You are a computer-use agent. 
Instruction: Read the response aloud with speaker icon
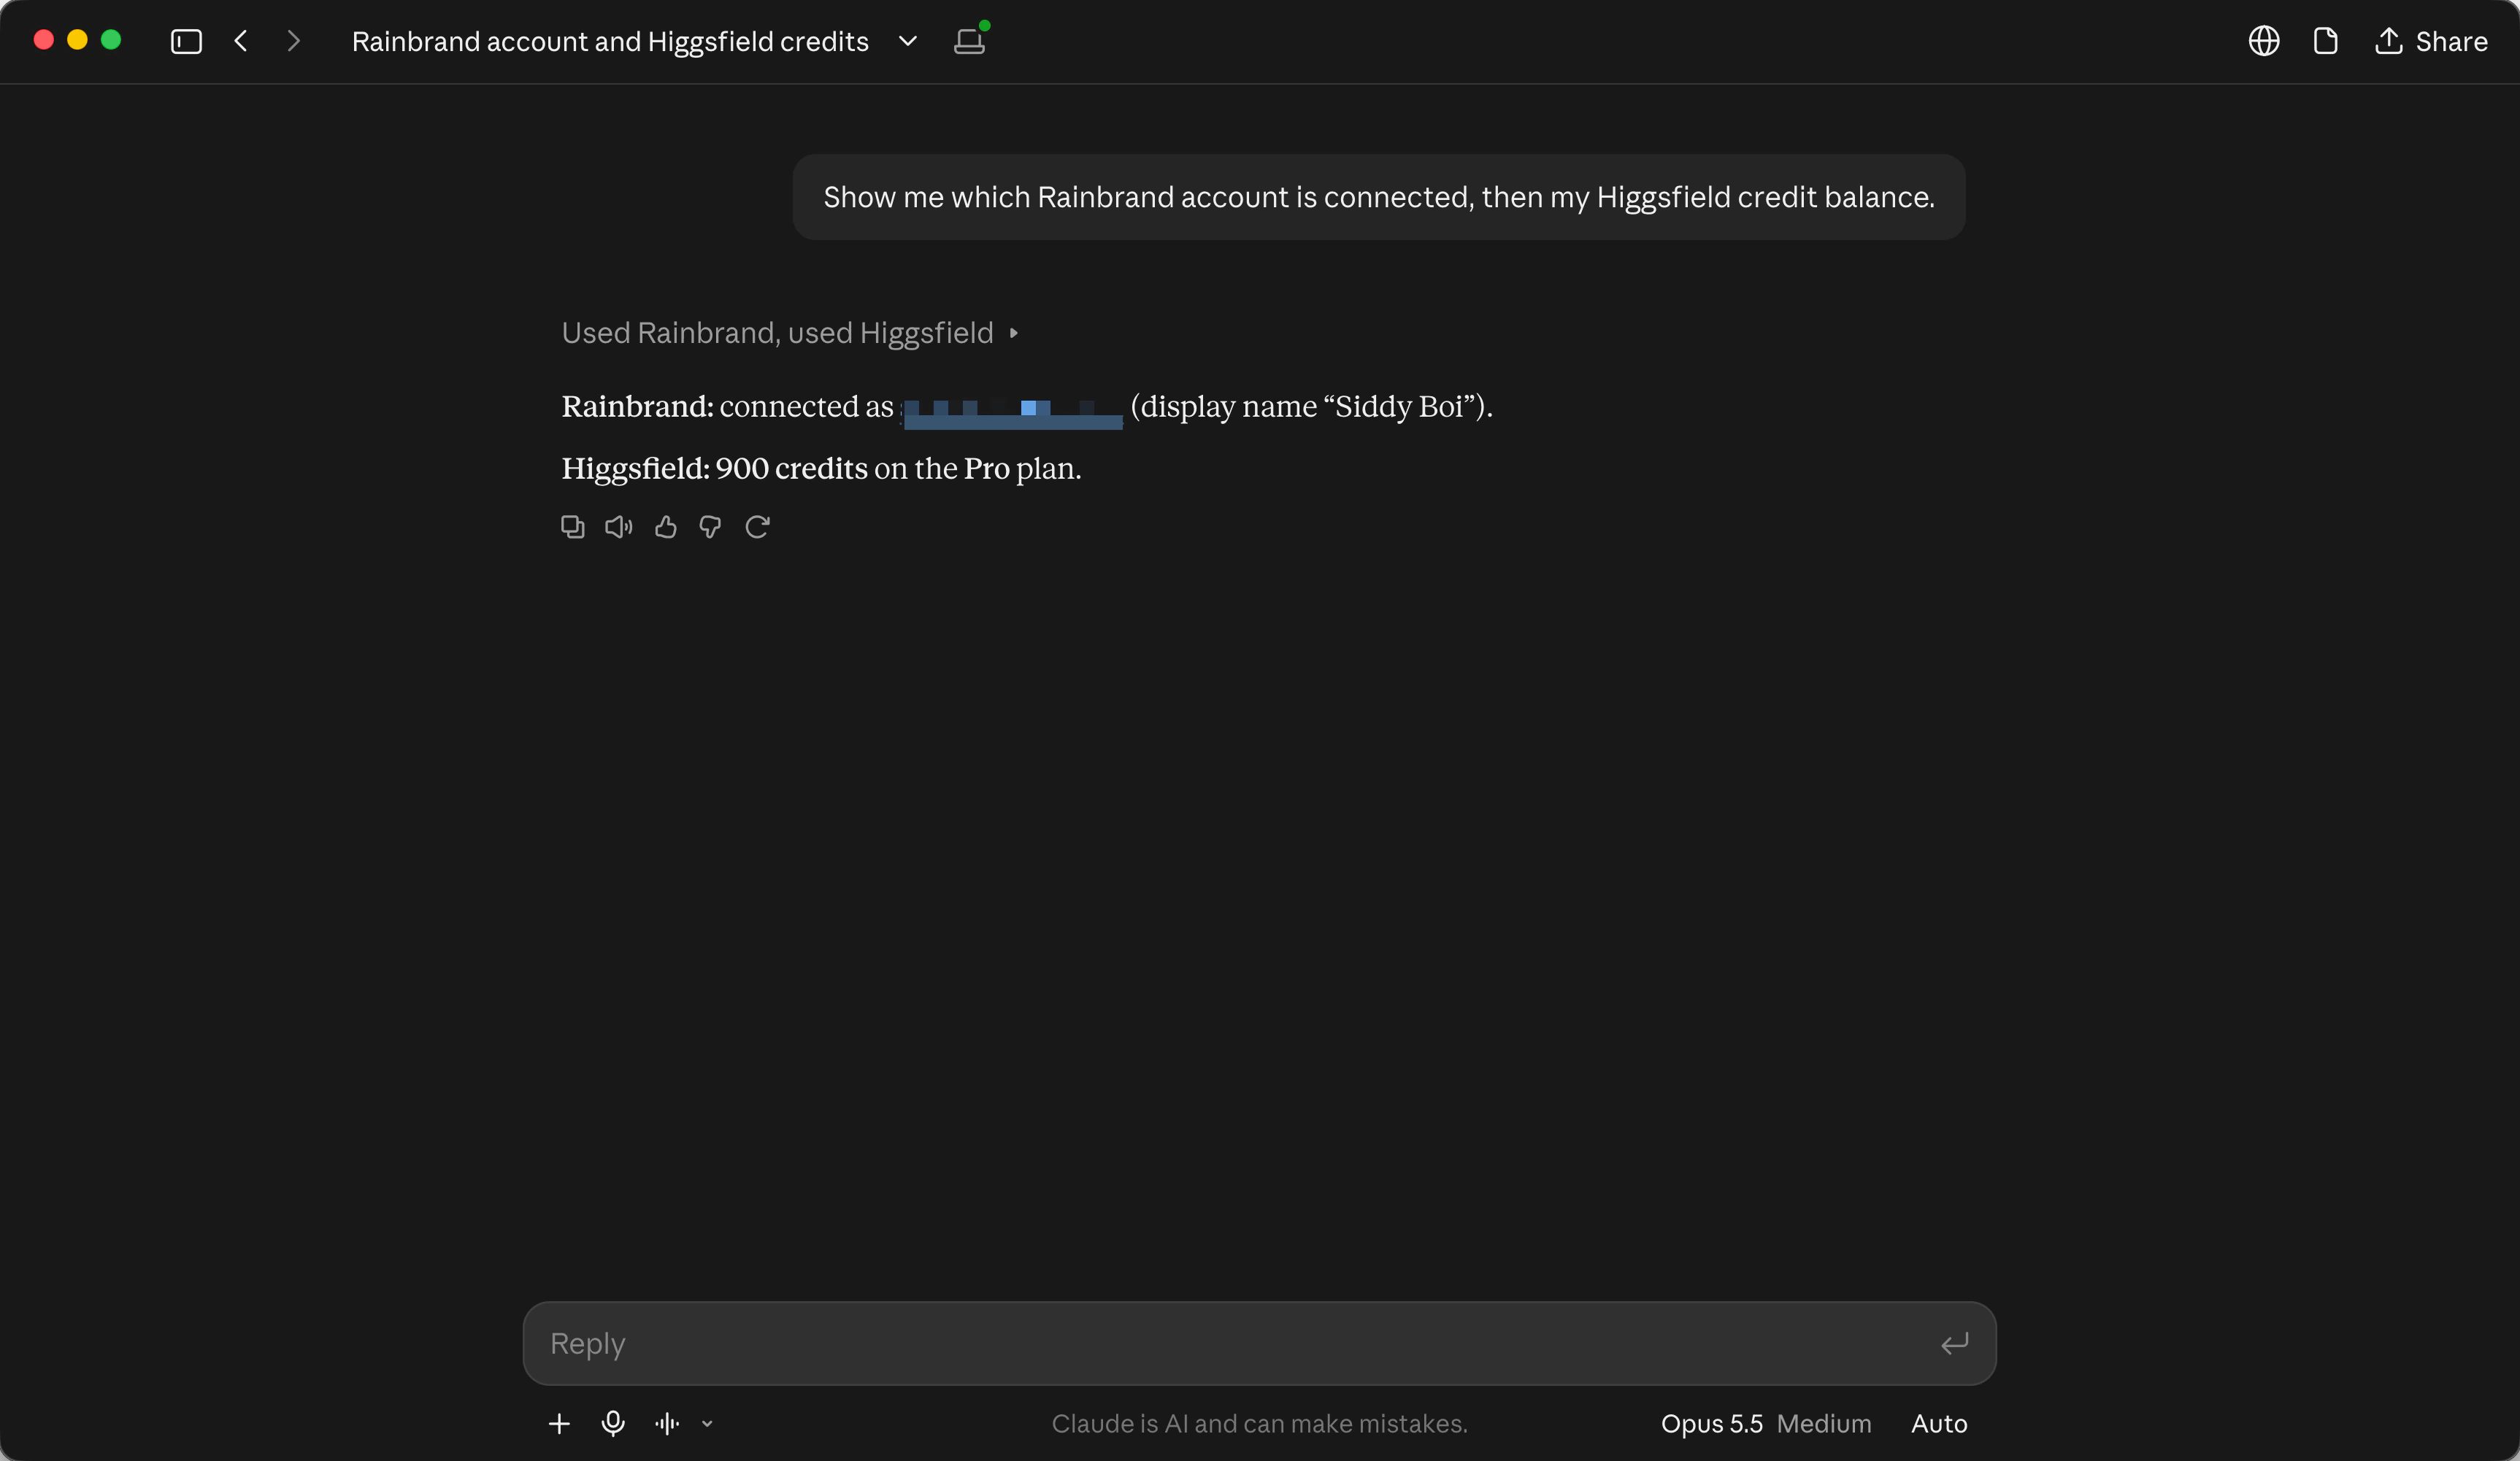click(x=619, y=527)
